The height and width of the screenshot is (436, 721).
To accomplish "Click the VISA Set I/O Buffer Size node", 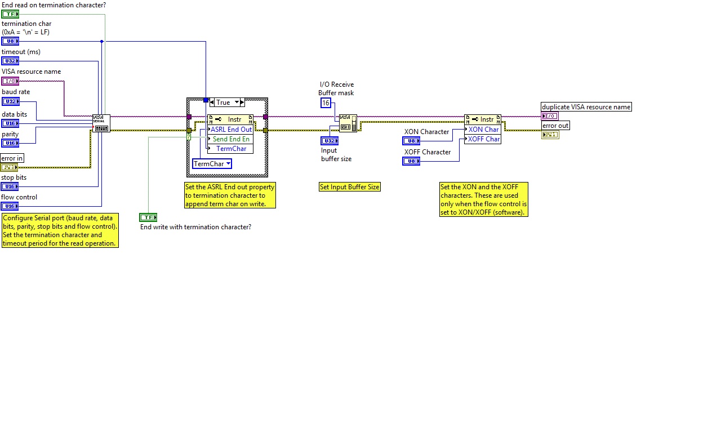I will pyautogui.click(x=348, y=123).
